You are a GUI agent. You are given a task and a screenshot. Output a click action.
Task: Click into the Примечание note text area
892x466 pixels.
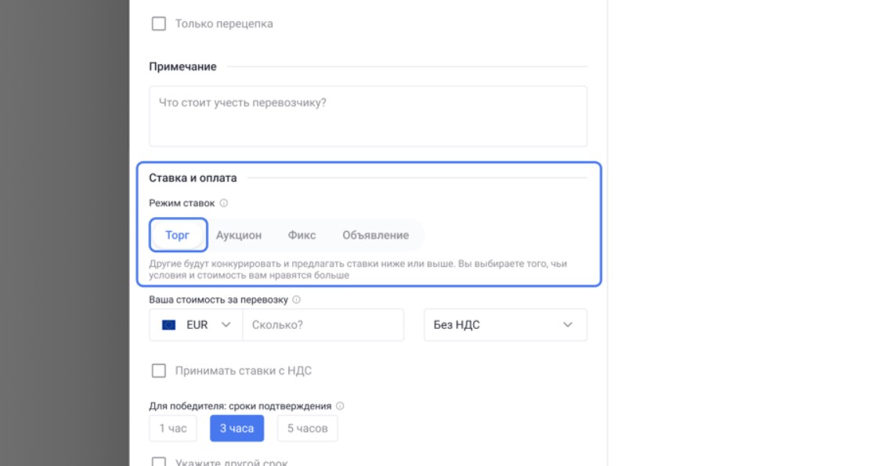[367, 116]
